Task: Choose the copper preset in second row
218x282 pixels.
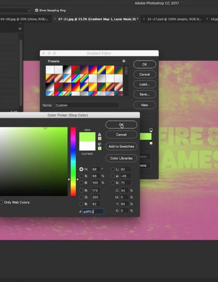Action: click(x=58, y=78)
